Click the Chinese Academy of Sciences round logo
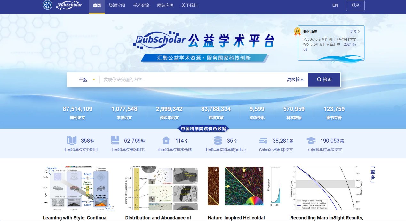The image size is (406, 221). coord(47,5)
